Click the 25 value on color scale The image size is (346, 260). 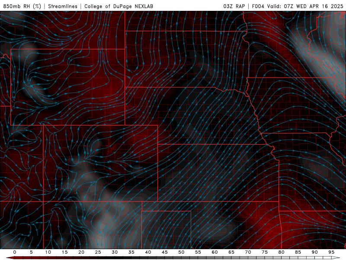pyautogui.click(x=98, y=252)
